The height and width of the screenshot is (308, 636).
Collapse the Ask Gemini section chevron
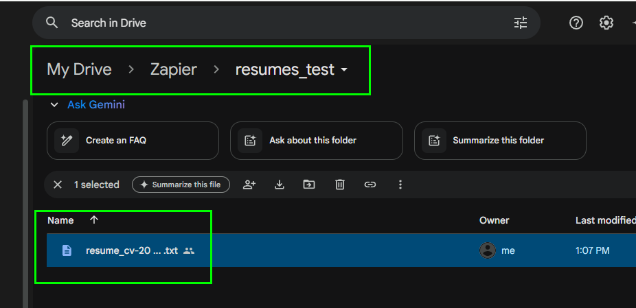pyautogui.click(x=54, y=105)
